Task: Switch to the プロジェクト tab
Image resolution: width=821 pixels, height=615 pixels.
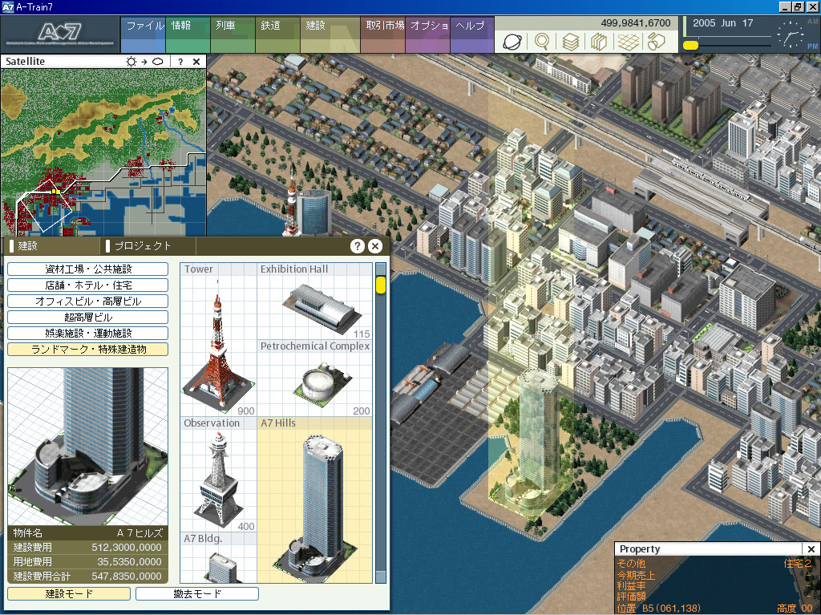Action: (143, 246)
